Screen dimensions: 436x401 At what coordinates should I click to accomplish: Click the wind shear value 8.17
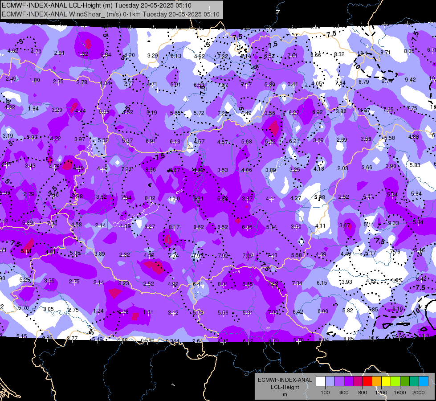174,227
